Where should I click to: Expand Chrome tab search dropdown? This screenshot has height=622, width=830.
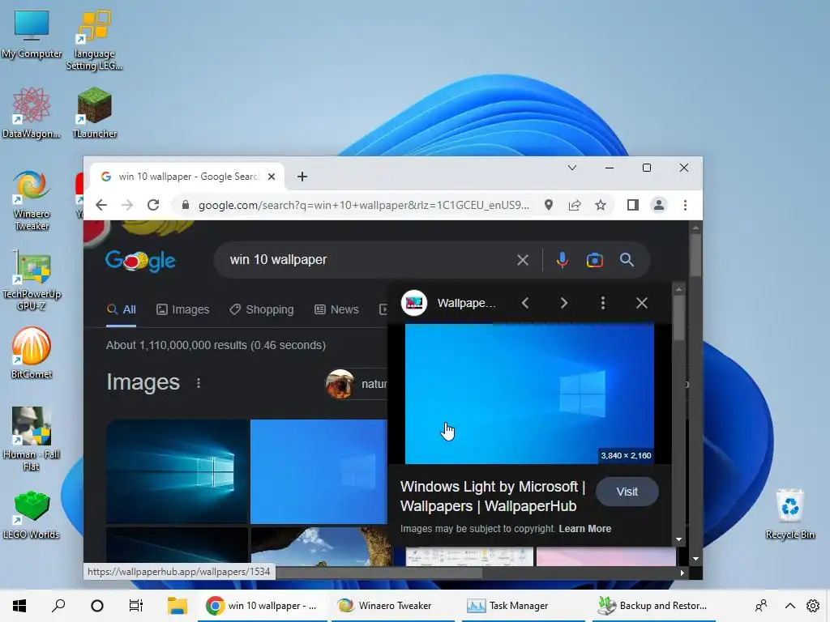[572, 168]
